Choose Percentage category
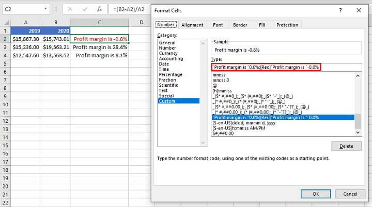The height and width of the screenshot is (207, 372). pos(171,75)
